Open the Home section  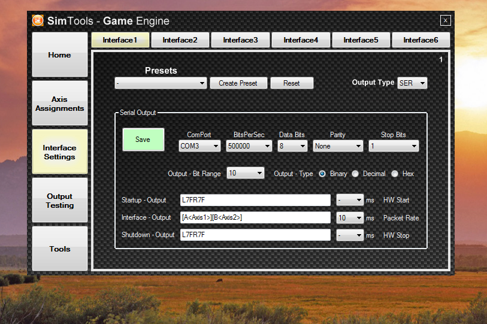point(60,54)
